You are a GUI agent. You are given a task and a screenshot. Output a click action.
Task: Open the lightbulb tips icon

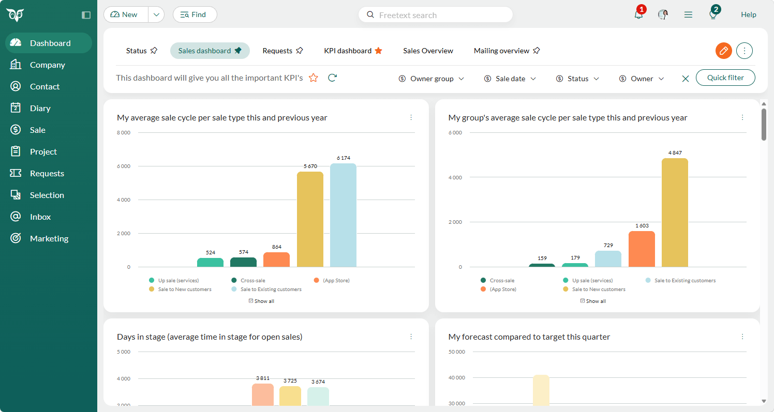(x=713, y=14)
